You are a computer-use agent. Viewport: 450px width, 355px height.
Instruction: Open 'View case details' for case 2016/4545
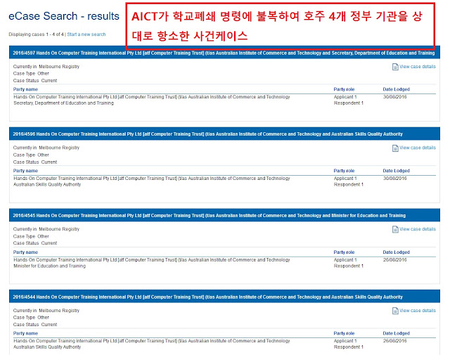click(418, 229)
